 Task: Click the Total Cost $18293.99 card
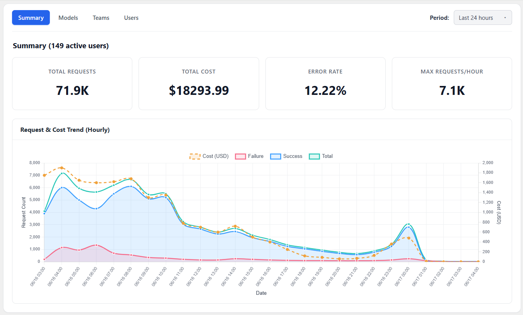198,84
